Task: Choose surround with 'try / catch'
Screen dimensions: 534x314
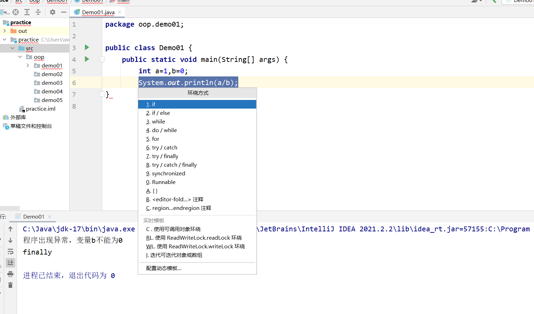Action: click(x=197, y=147)
